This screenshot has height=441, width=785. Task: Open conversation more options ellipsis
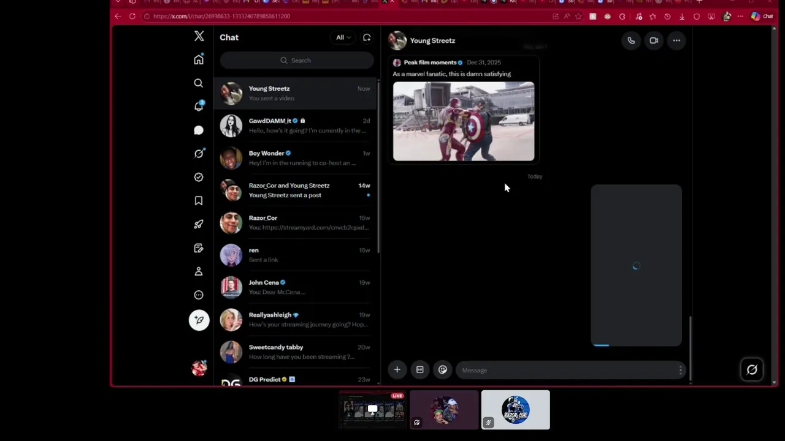point(676,40)
